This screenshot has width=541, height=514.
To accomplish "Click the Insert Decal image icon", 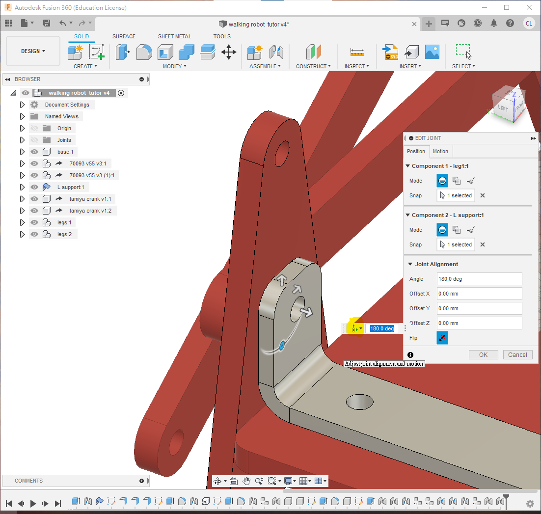I will click(x=432, y=52).
